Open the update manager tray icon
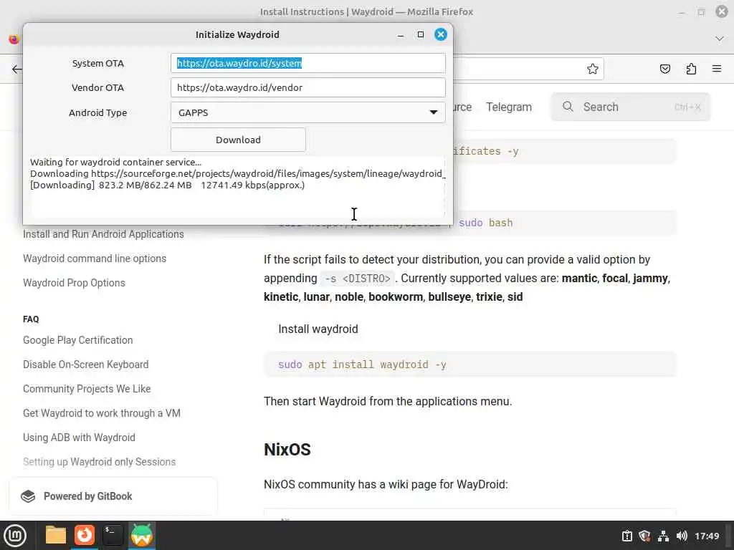This screenshot has width=734, height=550. tap(626, 536)
